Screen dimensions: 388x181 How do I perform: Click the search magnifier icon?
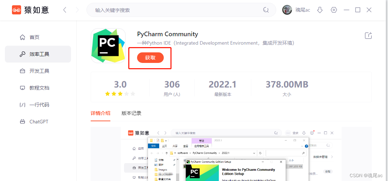click(266, 10)
